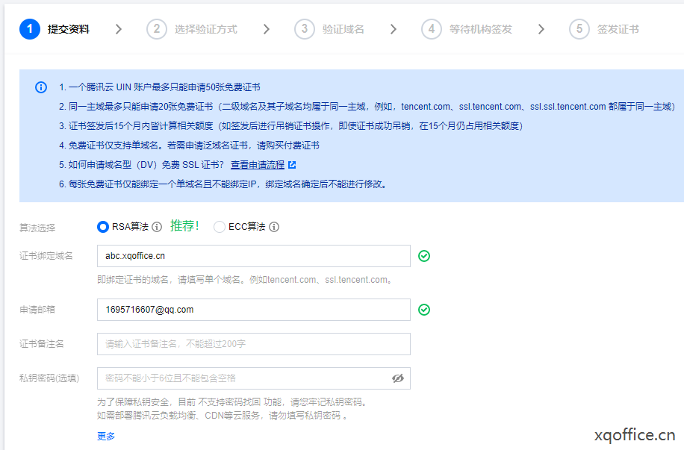Screen dimensions: 684x450
Task: Click the 证书绑定域名 input with abc.xqoffice.cn
Action: 253,256
